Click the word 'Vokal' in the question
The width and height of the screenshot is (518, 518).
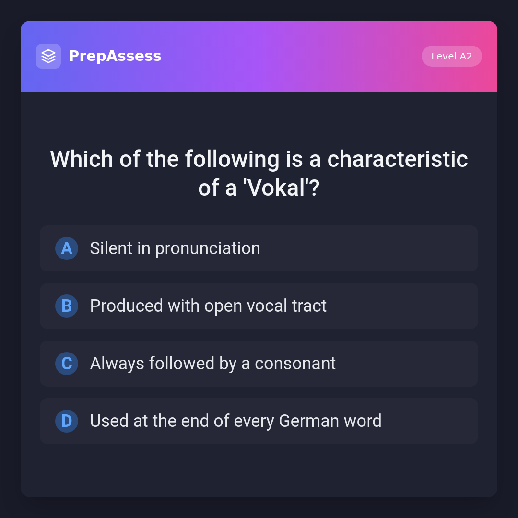click(x=278, y=188)
